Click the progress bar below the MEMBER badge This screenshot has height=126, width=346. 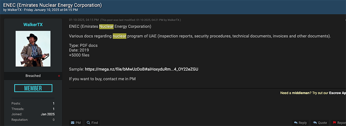point(33,98)
